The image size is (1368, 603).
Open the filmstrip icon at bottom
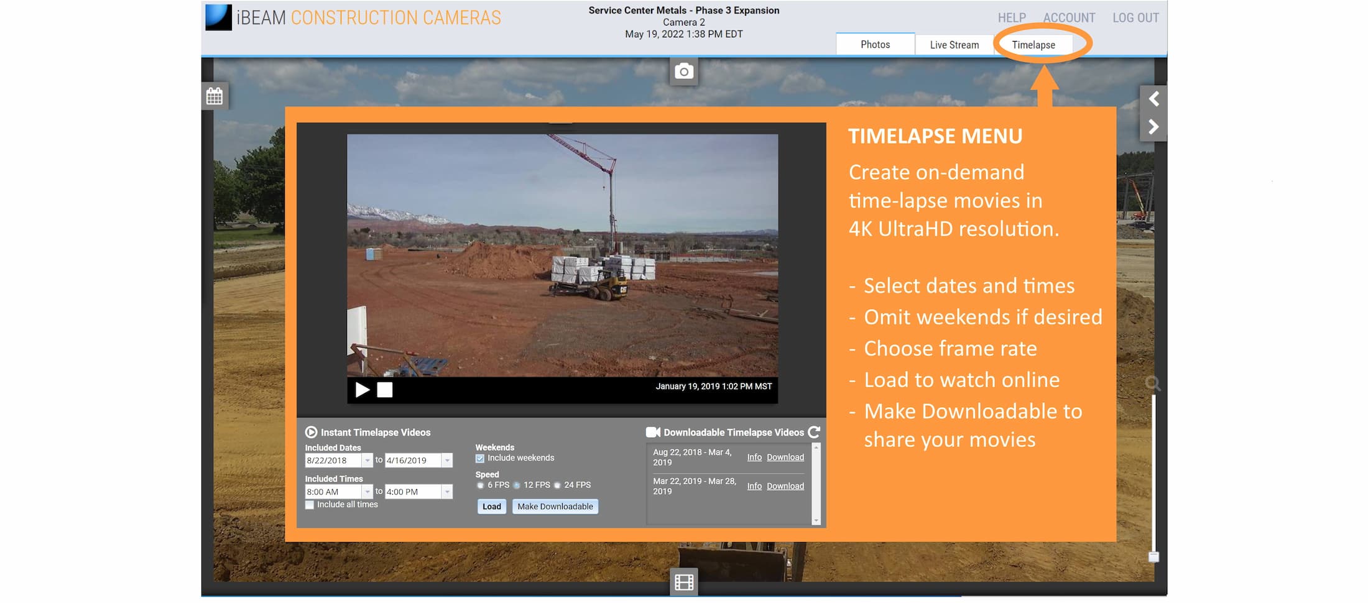coord(683,582)
